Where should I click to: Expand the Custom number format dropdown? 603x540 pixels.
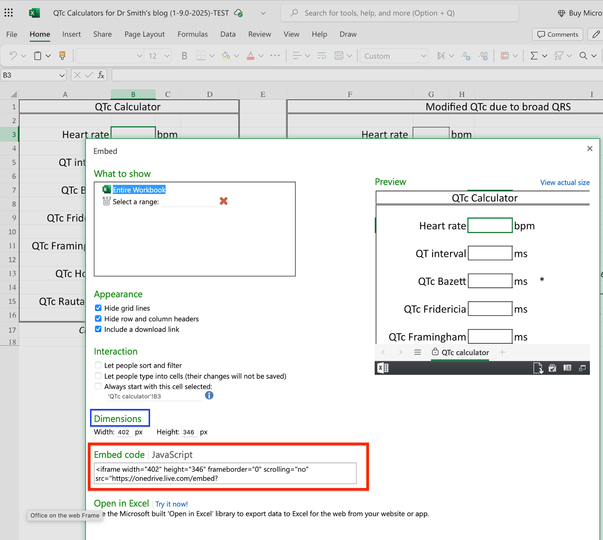click(423, 56)
